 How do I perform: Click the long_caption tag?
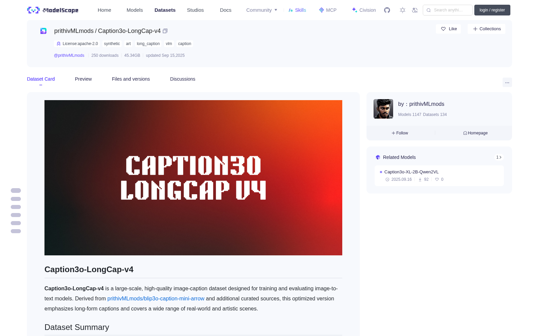(x=148, y=44)
